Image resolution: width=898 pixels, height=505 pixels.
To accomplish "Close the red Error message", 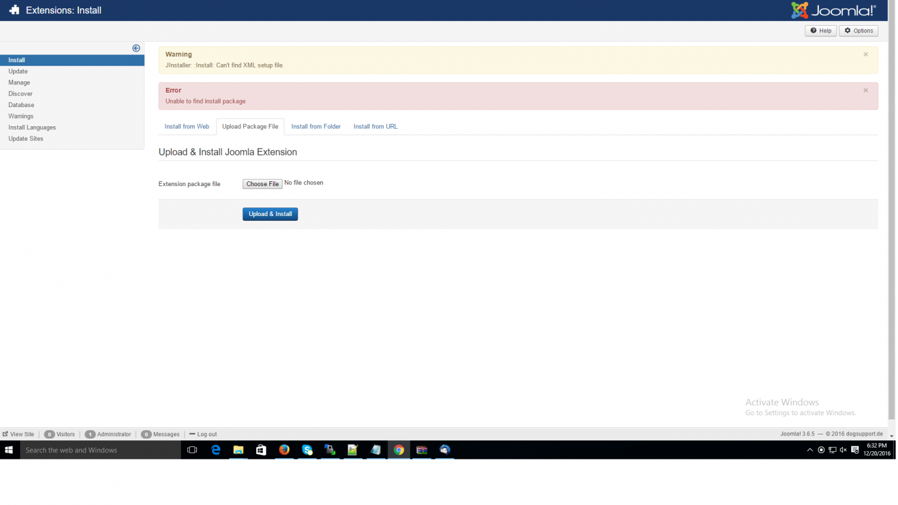I will pos(865,90).
